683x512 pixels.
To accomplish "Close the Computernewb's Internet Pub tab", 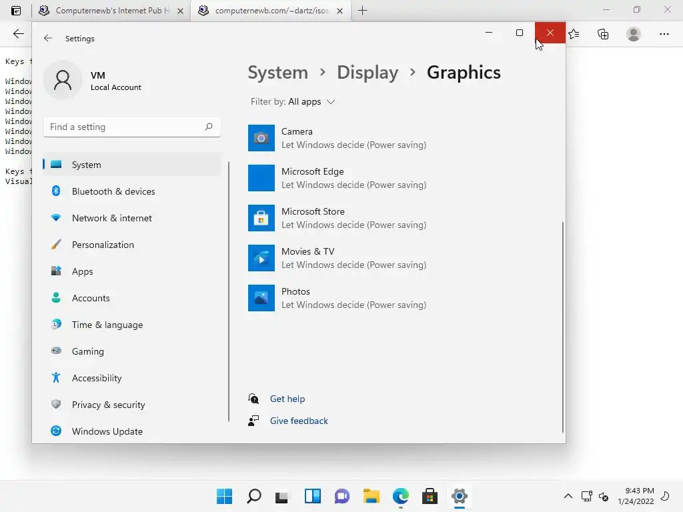I will point(180,11).
